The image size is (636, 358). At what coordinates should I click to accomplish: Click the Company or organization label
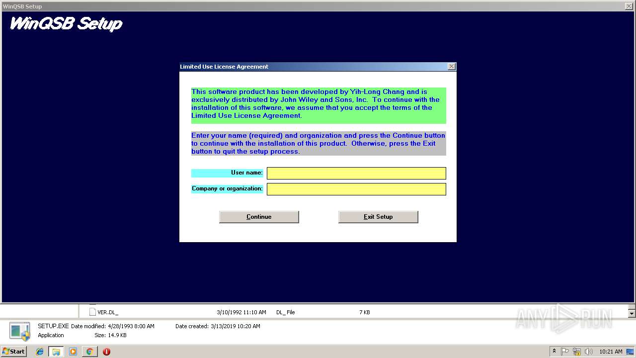(227, 188)
